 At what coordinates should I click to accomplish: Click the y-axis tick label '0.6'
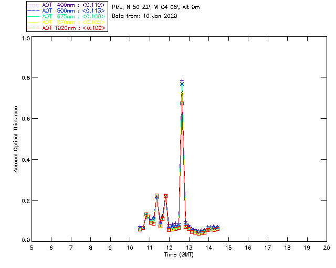pyautogui.click(x=26, y=119)
